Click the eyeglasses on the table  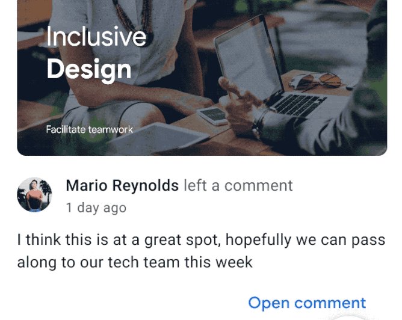[x=318, y=81]
